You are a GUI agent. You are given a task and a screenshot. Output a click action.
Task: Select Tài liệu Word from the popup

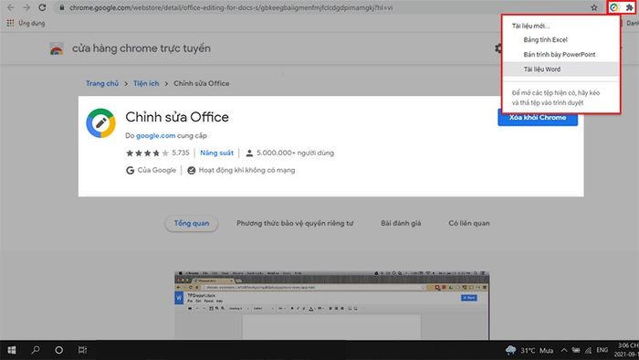(x=561, y=69)
